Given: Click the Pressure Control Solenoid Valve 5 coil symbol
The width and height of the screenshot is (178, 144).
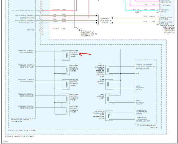Looking at the screenshot, I should coord(66,111).
